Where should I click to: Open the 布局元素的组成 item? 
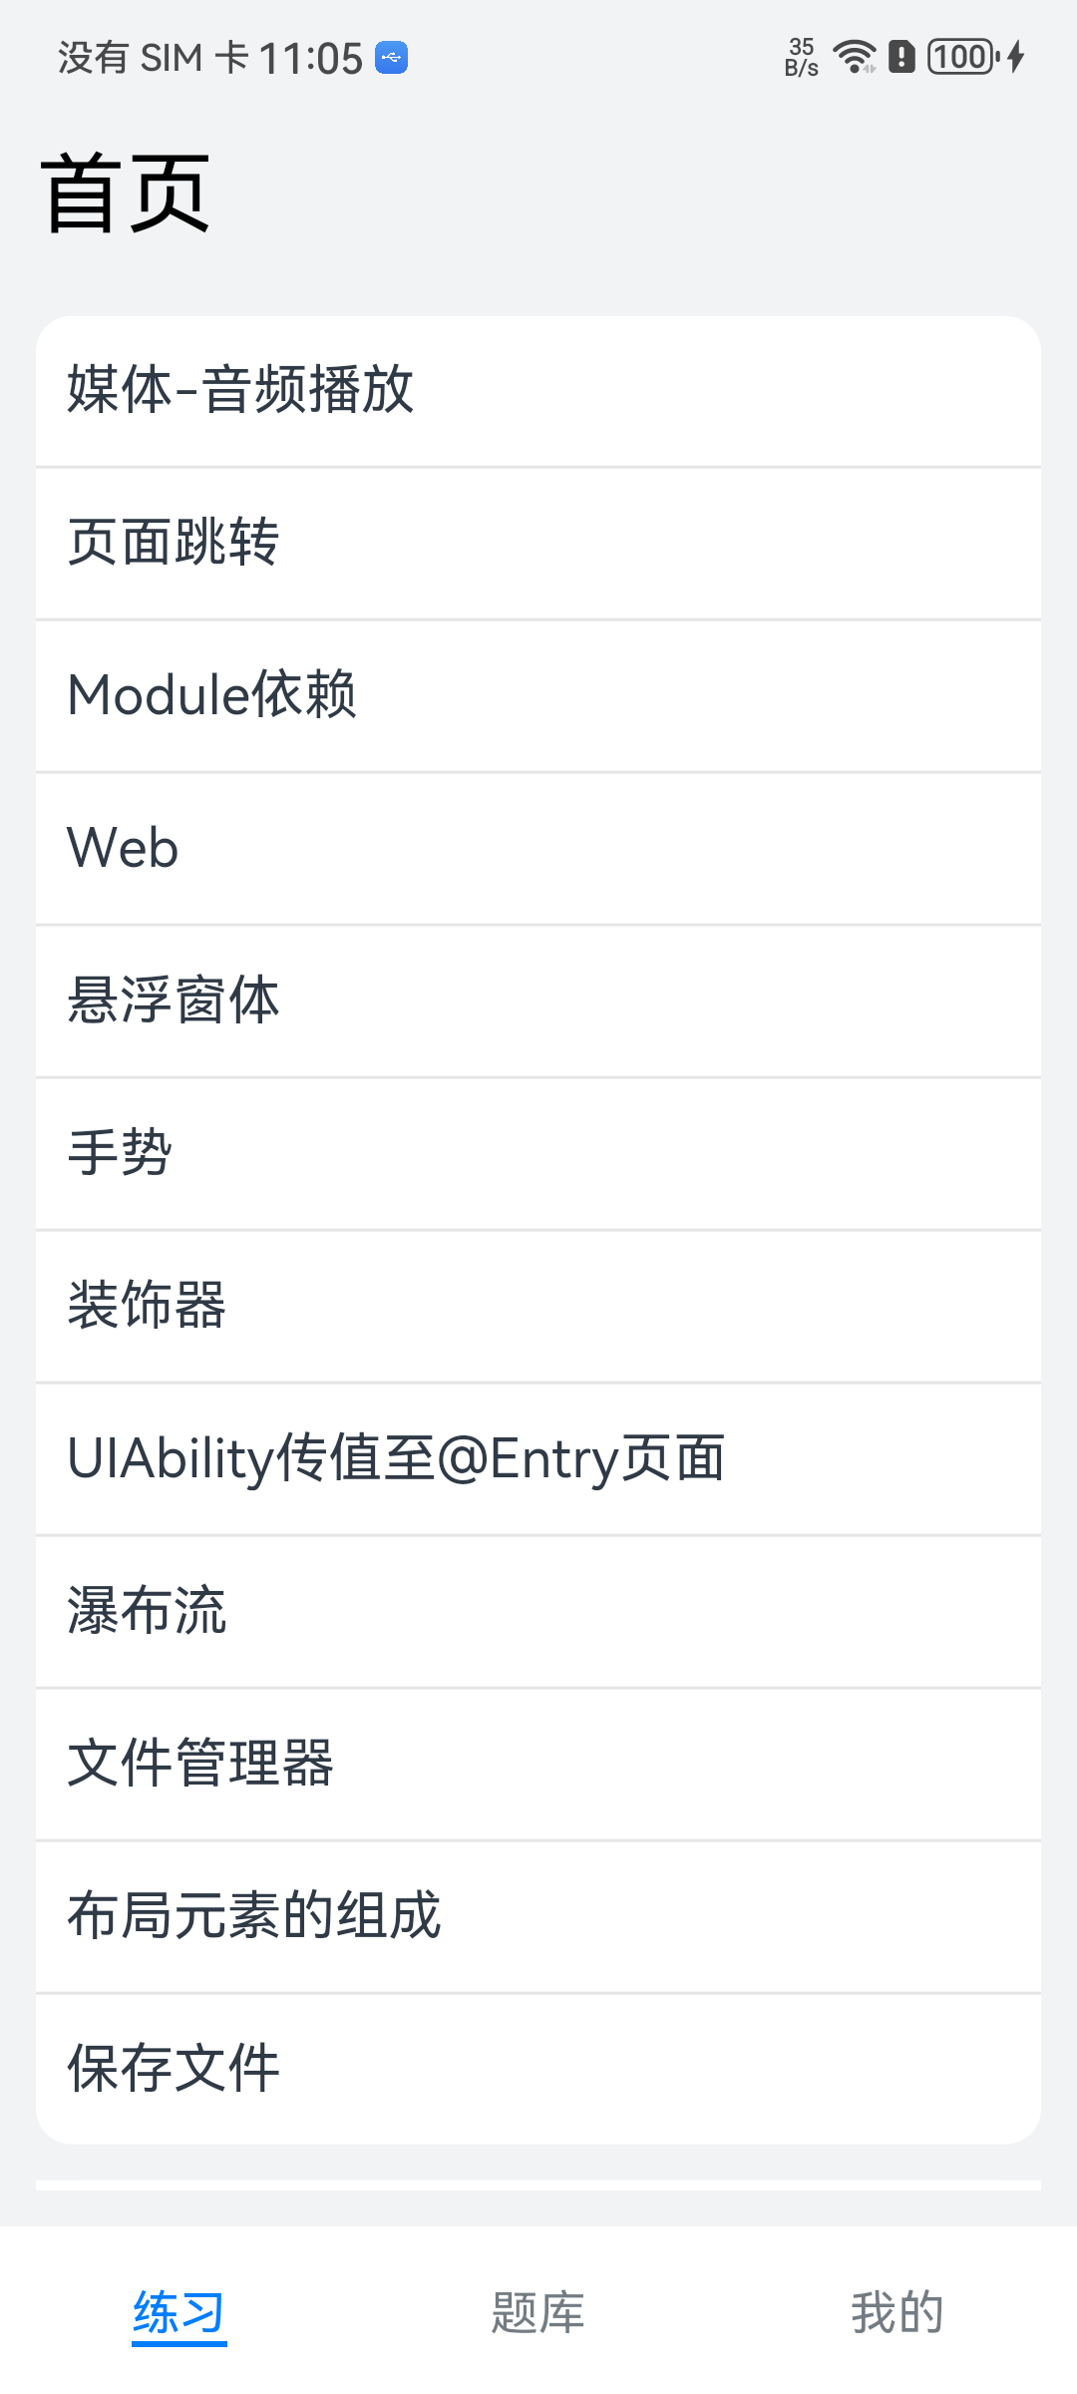click(x=538, y=1917)
